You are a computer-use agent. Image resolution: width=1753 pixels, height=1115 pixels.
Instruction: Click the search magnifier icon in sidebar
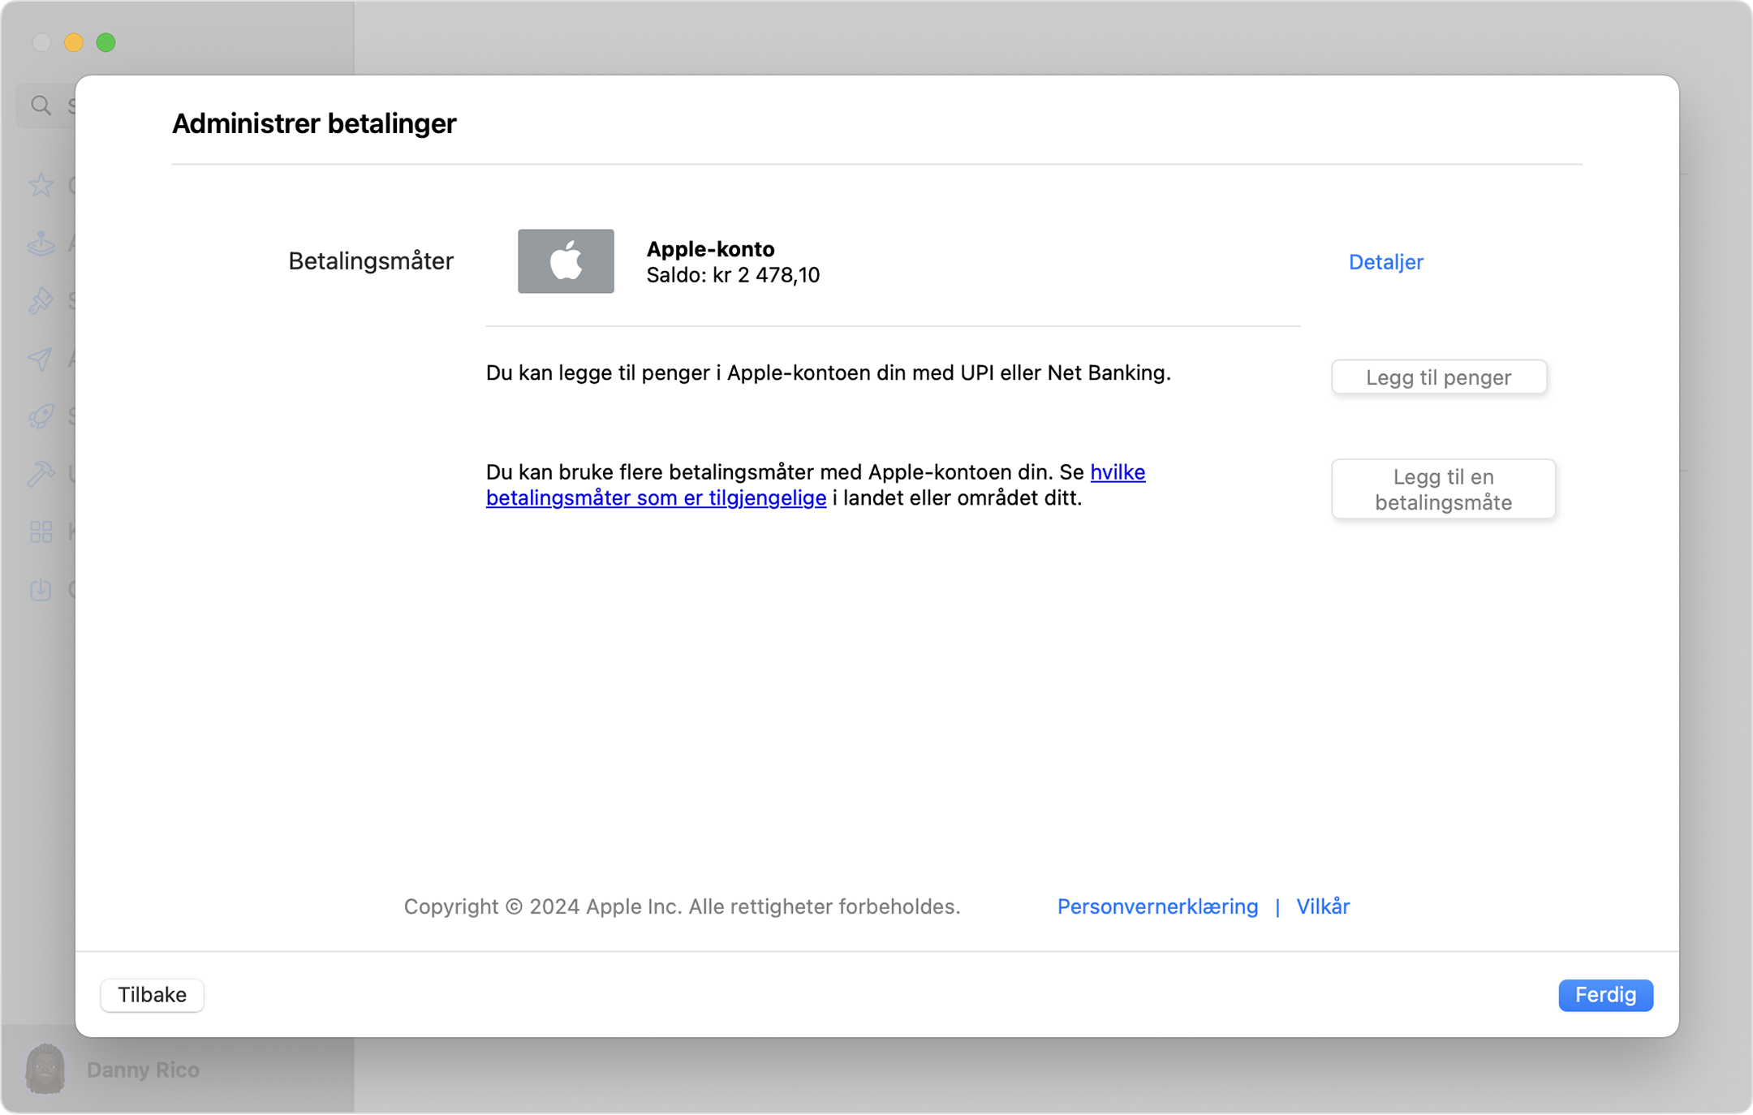(x=41, y=105)
